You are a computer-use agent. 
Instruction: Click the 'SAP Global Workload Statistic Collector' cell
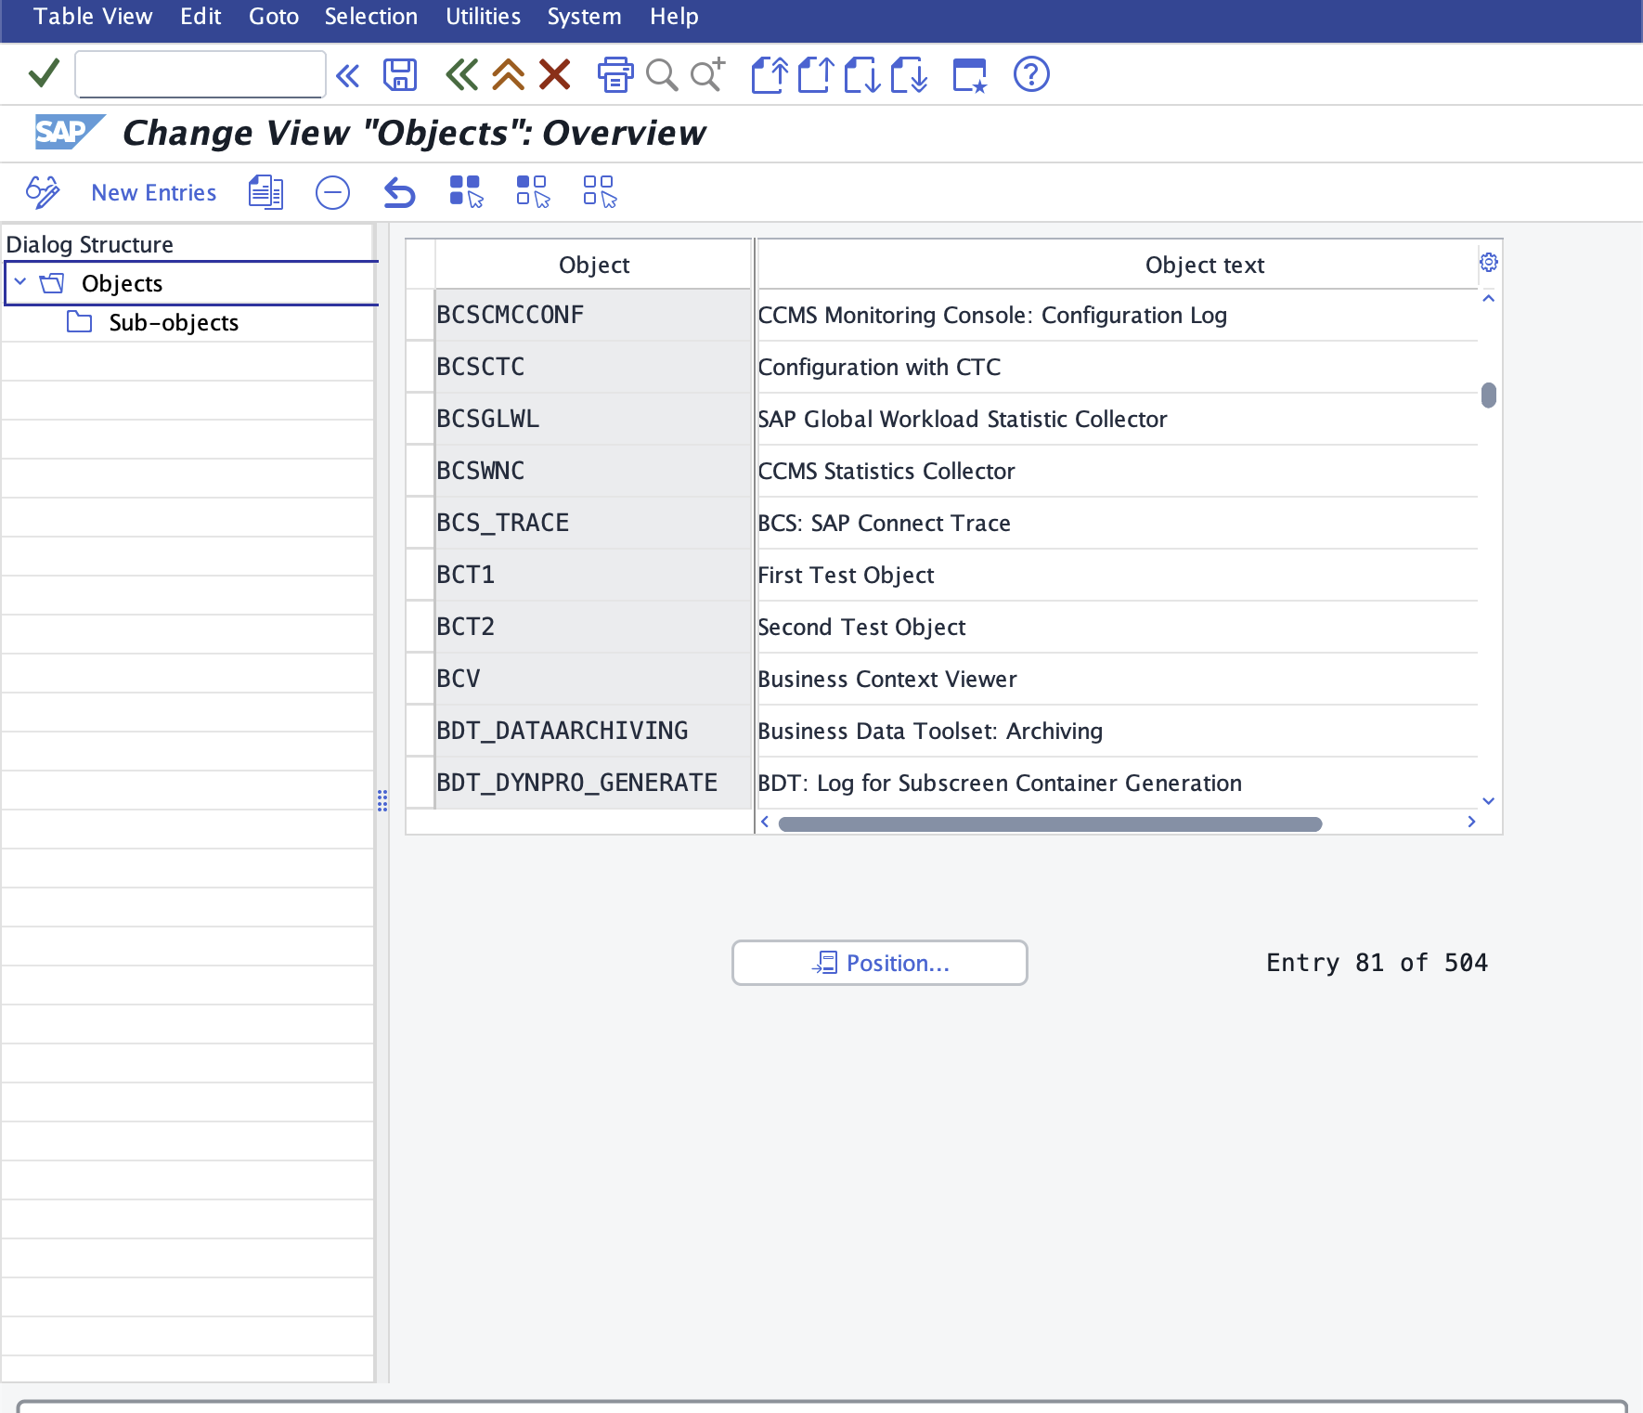(1118, 419)
